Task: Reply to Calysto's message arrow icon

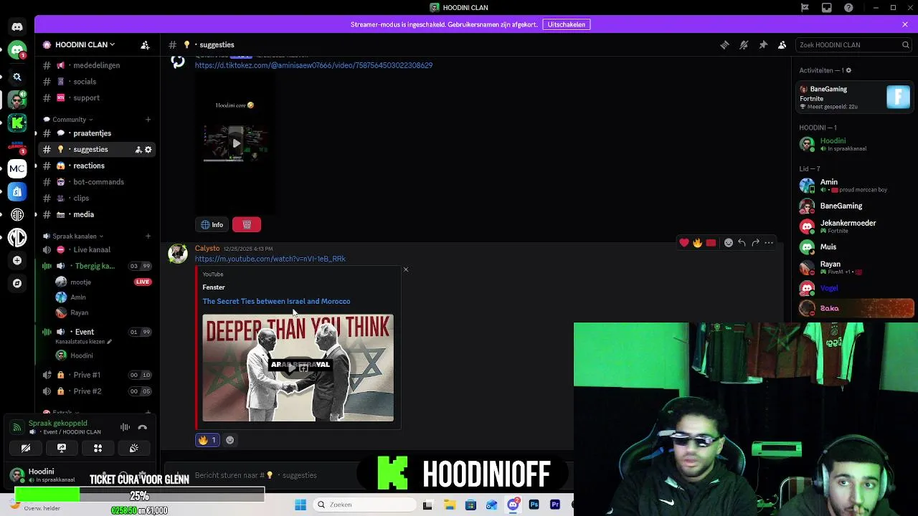Action: 742,243
